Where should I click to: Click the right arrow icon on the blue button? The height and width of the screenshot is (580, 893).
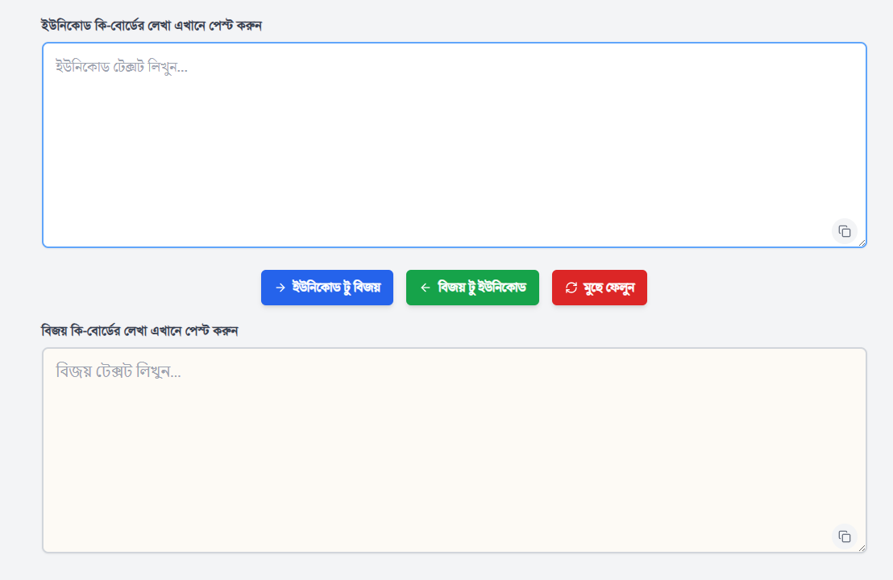(280, 288)
